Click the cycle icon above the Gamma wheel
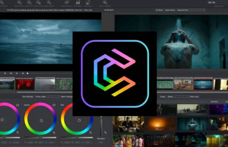 [54, 105]
